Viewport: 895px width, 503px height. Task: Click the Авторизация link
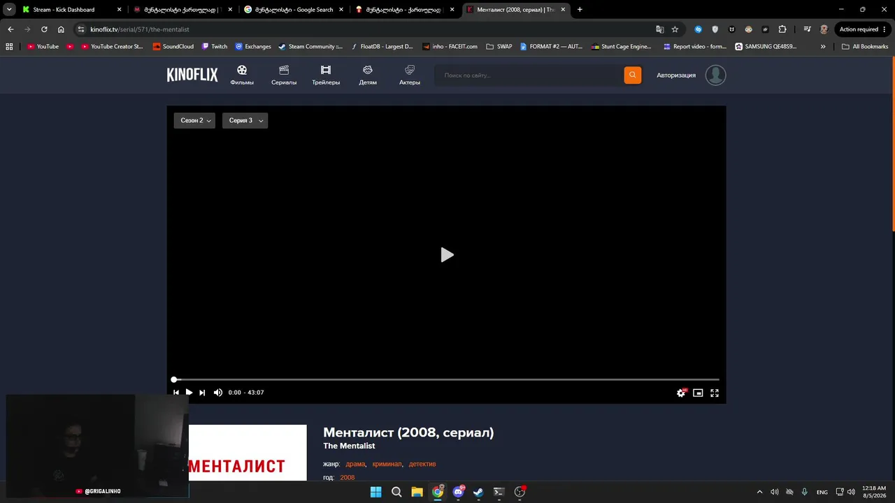(676, 75)
